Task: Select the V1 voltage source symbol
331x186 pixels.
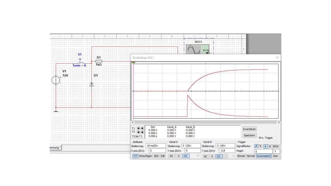Action: tap(56, 80)
